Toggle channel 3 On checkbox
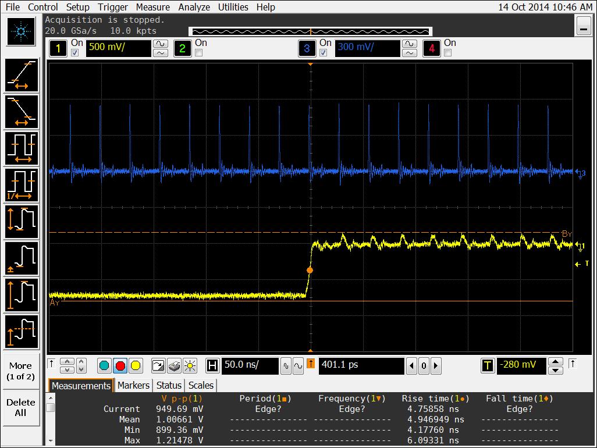 click(x=324, y=53)
